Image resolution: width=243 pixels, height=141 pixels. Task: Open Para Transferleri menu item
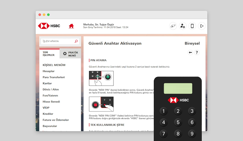(x=54, y=77)
